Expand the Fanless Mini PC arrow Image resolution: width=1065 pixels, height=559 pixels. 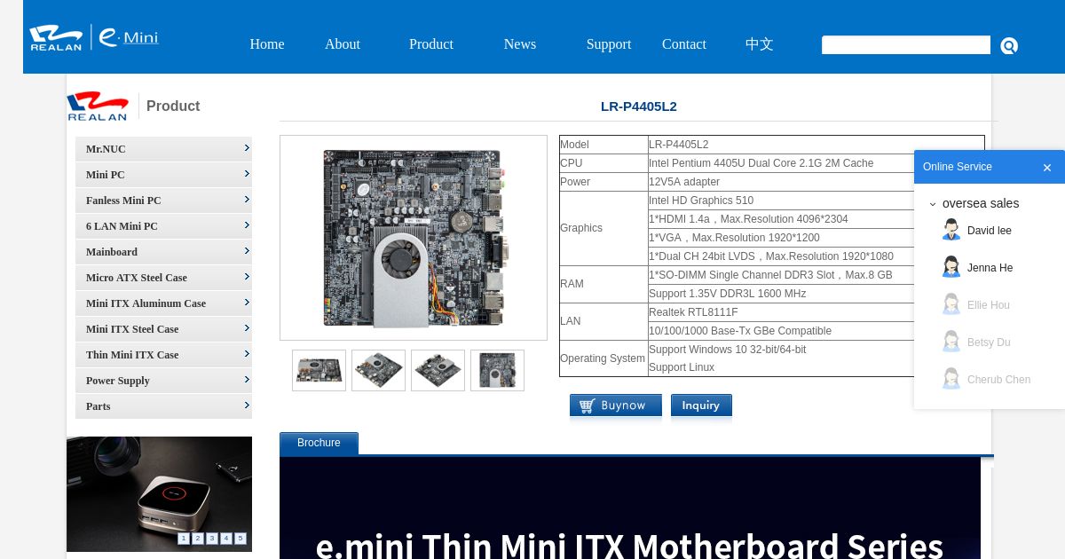(x=247, y=200)
